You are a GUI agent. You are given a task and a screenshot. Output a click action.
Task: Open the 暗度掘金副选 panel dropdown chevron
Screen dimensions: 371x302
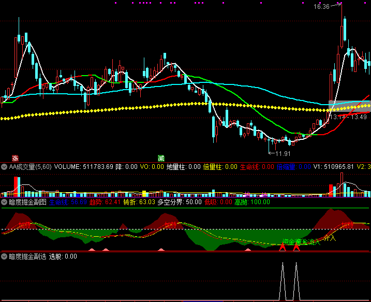pyautogui.click(x=4, y=256)
